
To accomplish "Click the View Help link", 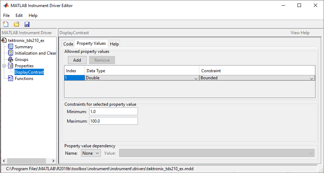I will coord(300,33).
